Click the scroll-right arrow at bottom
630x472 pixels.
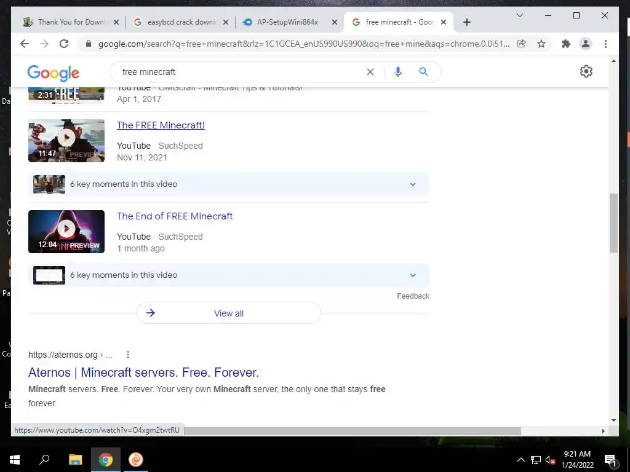click(x=604, y=431)
